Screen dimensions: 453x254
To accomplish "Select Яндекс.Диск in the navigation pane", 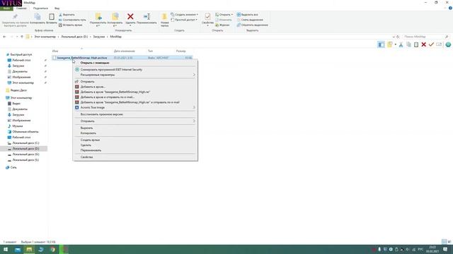I will (18, 90).
